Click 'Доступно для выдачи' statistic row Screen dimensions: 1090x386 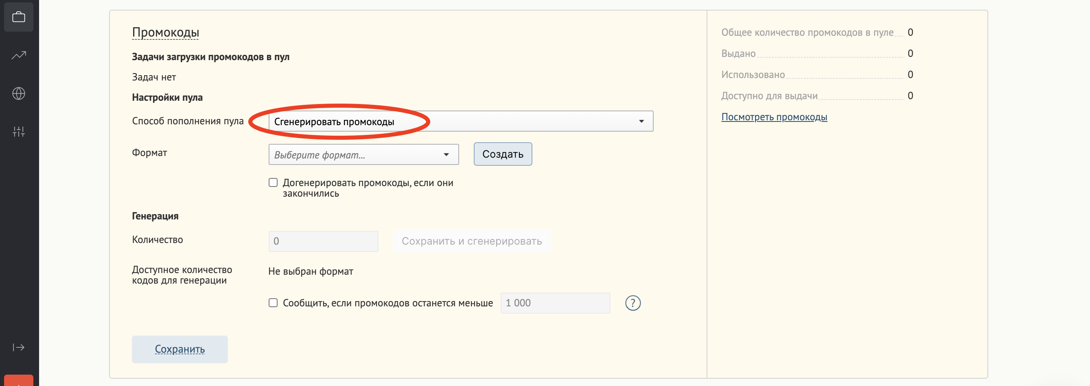pos(817,96)
